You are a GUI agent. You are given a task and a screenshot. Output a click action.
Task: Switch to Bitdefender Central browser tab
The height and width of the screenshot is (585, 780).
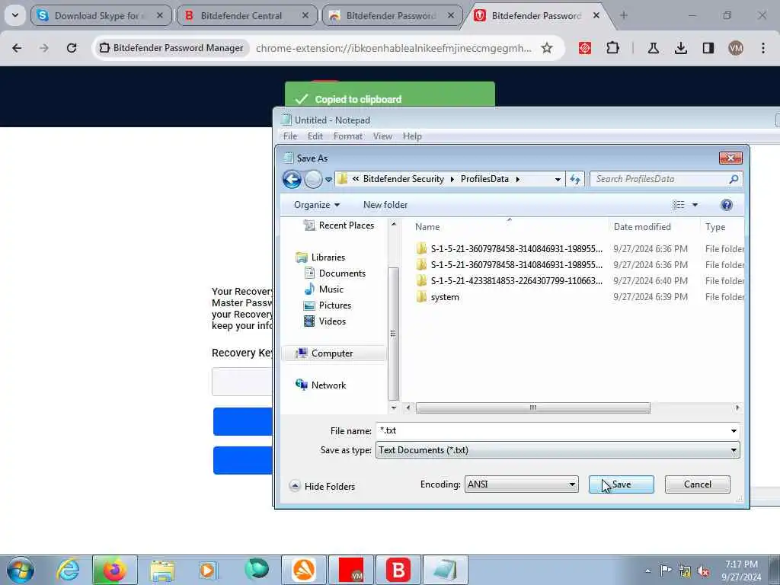[246, 16]
